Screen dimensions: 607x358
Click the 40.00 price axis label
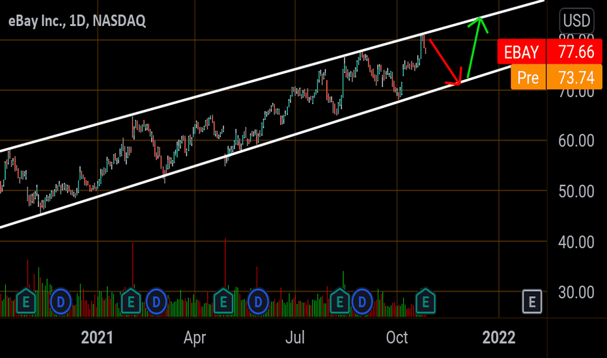click(x=576, y=242)
